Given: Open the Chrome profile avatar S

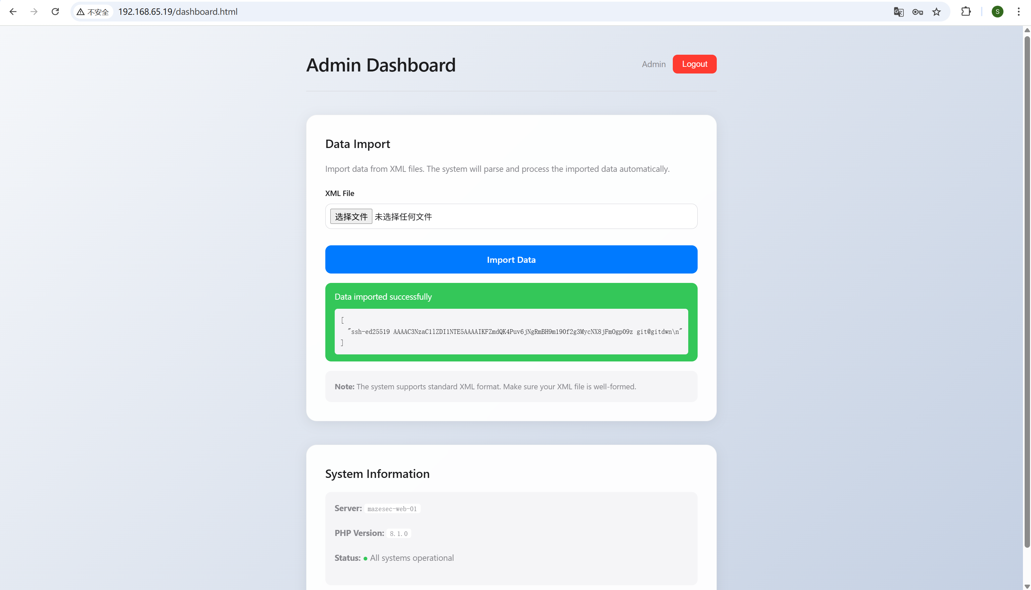Looking at the screenshot, I should (997, 12).
